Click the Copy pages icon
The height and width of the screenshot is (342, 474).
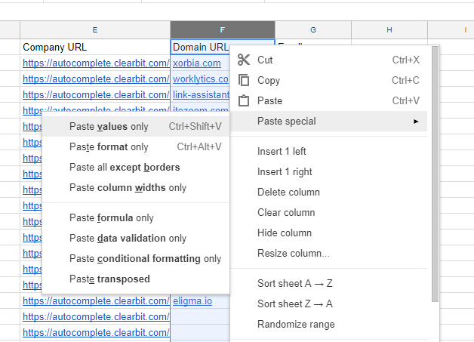pyautogui.click(x=244, y=80)
